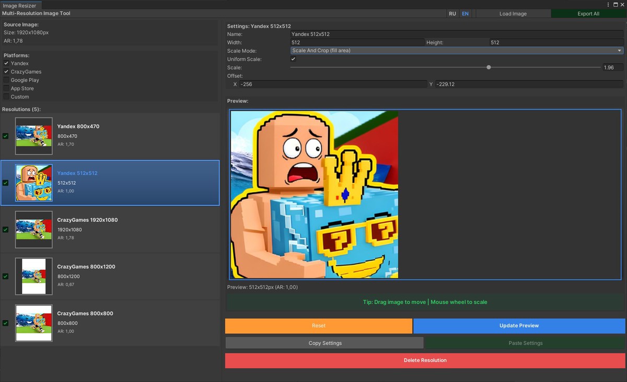Click the Load Image button
627x382 pixels.
tap(513, 14)
